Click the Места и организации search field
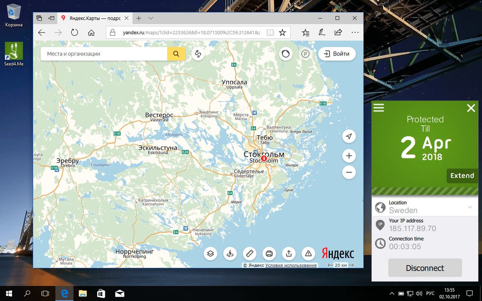Image resolution: width=482 pixels, height=301 pixels. [104, 54]
